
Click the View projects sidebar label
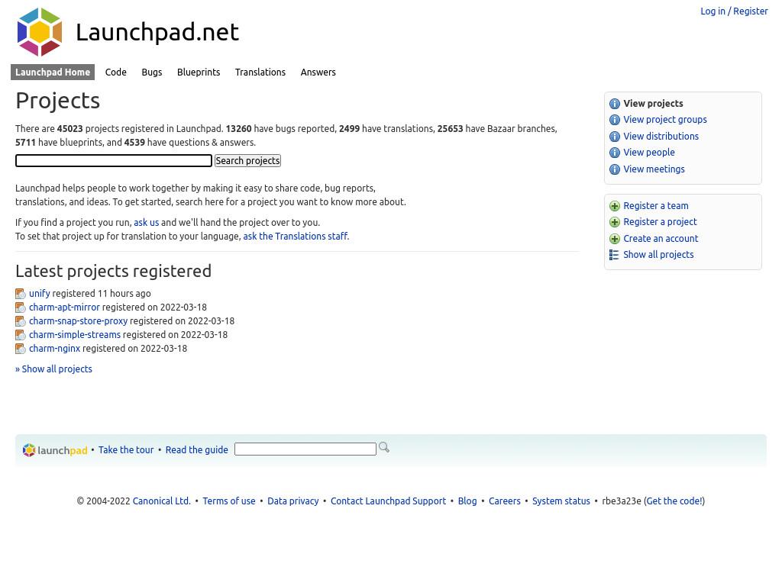653,104
